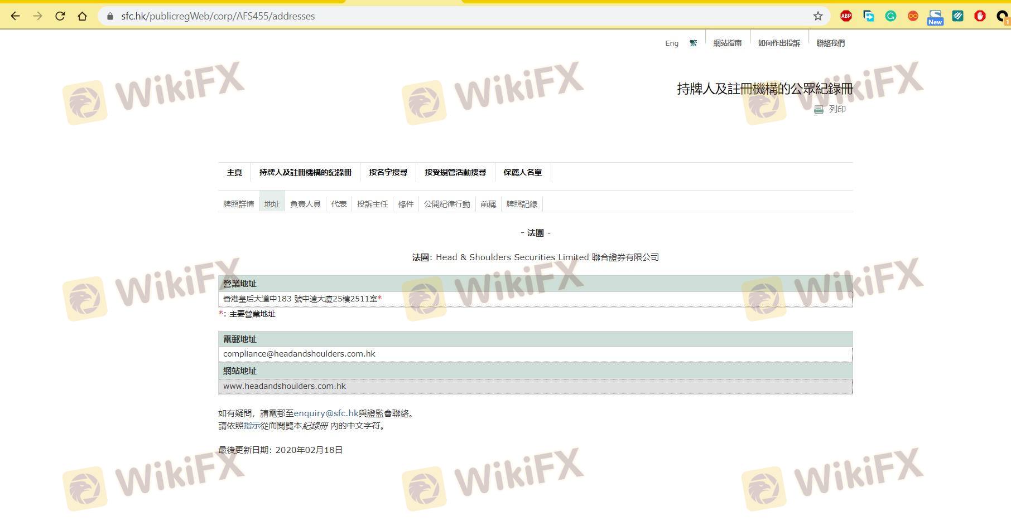This screenshot has height=531, width=1011.
Task: Open the green Grammarly extension icon
Action: pos(890,16)
